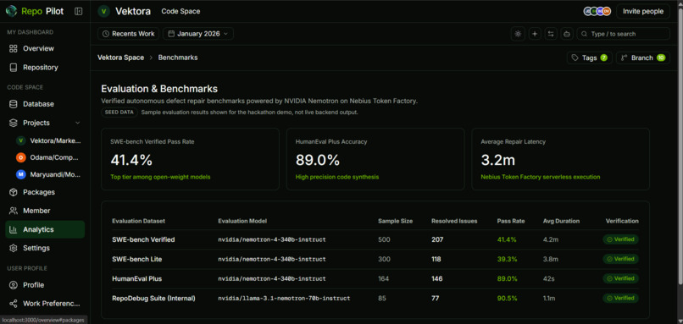Screen dimensions: 683x324
Task: Click SWE-bench Lite dataset row name
Action: coord(136,259)
